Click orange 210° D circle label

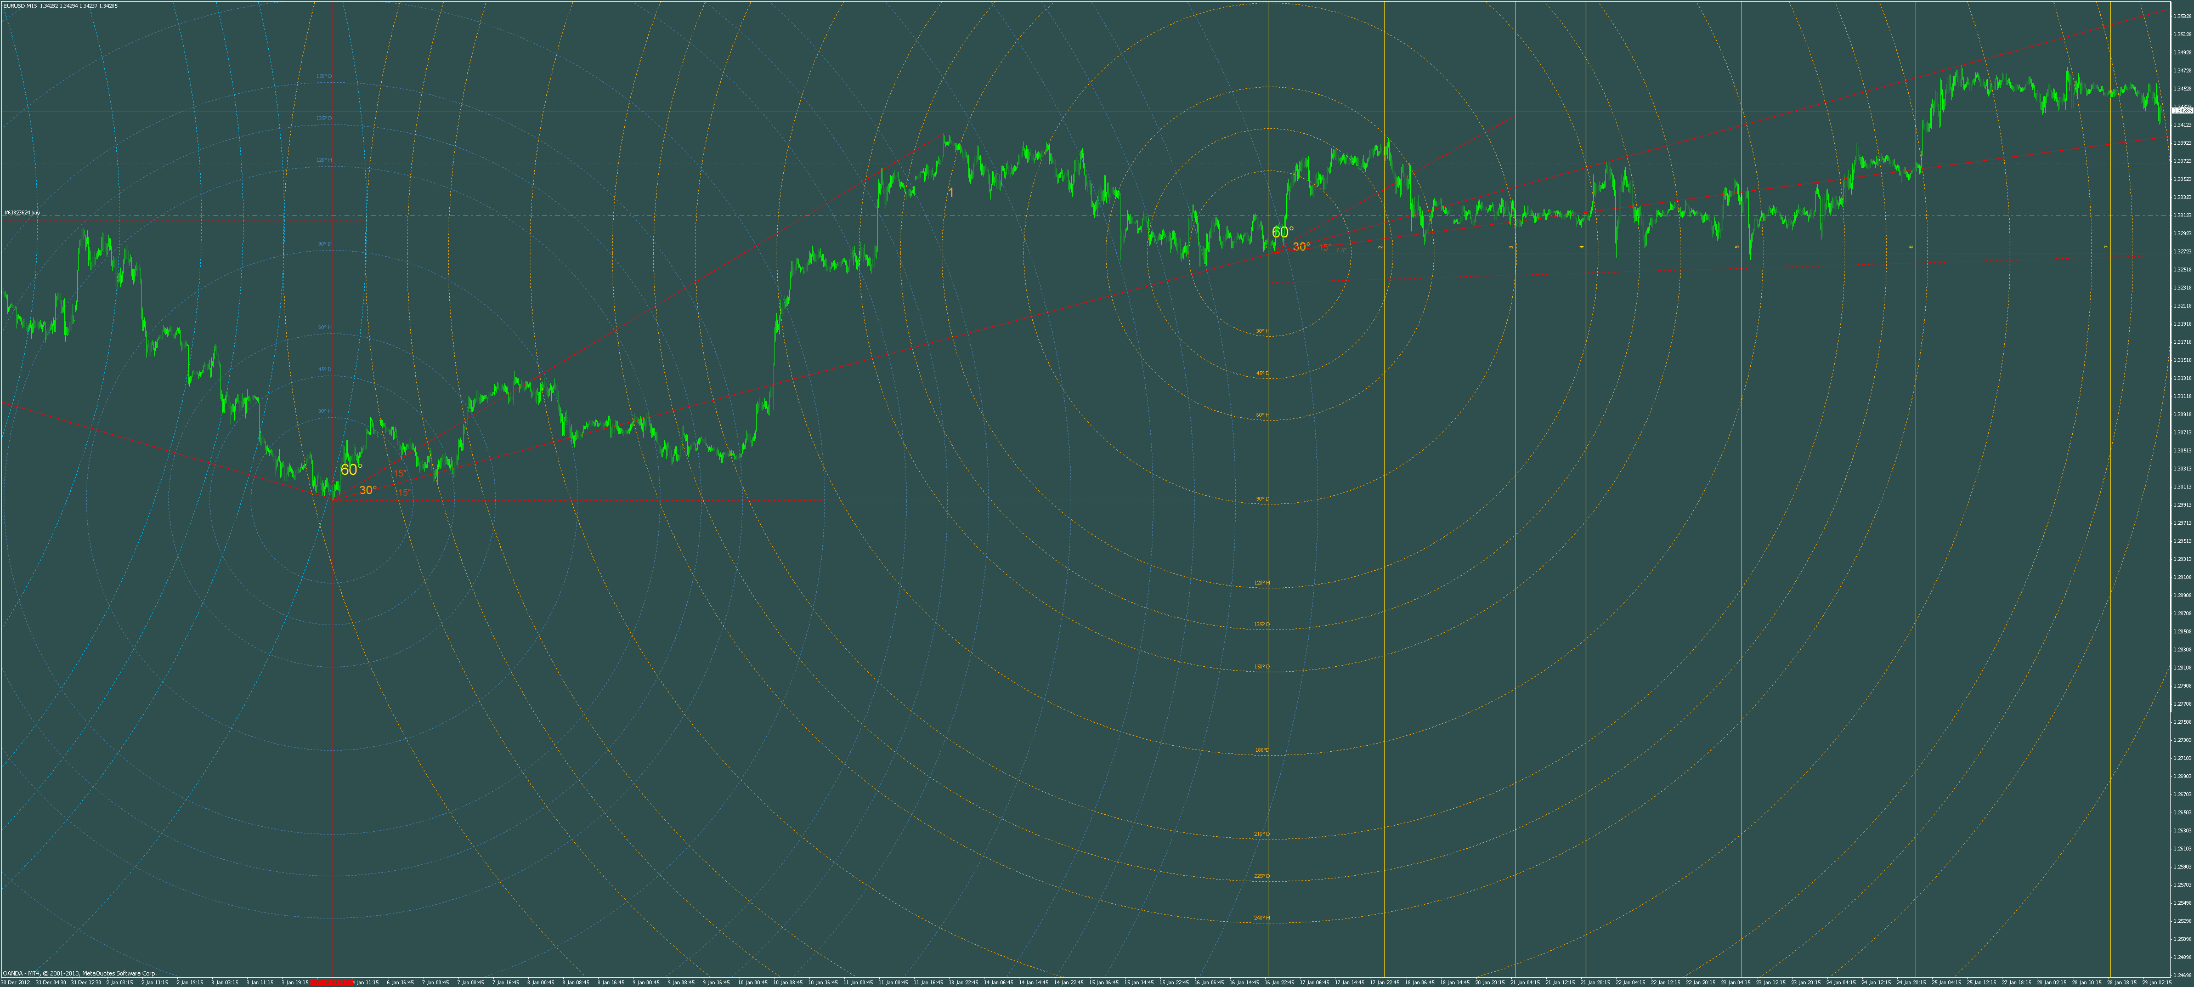coord(1262,833)
